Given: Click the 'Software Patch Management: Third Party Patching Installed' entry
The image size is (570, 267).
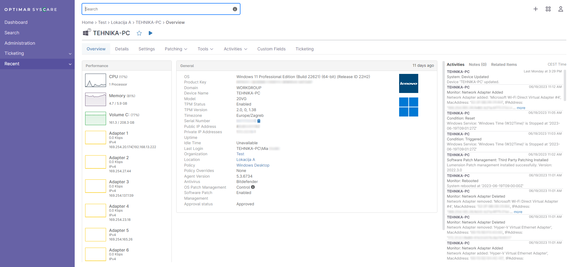Looking at the screenshot, I should coord(497,160).
